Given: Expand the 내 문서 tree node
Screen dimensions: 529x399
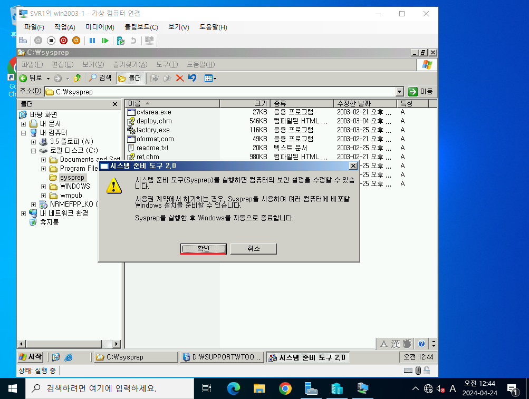Looking at the screenshot, I should coord(23,124).
